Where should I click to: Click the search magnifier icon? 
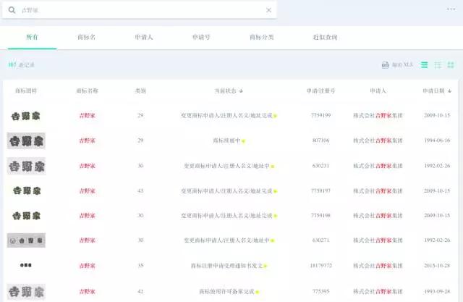[12, 10]
